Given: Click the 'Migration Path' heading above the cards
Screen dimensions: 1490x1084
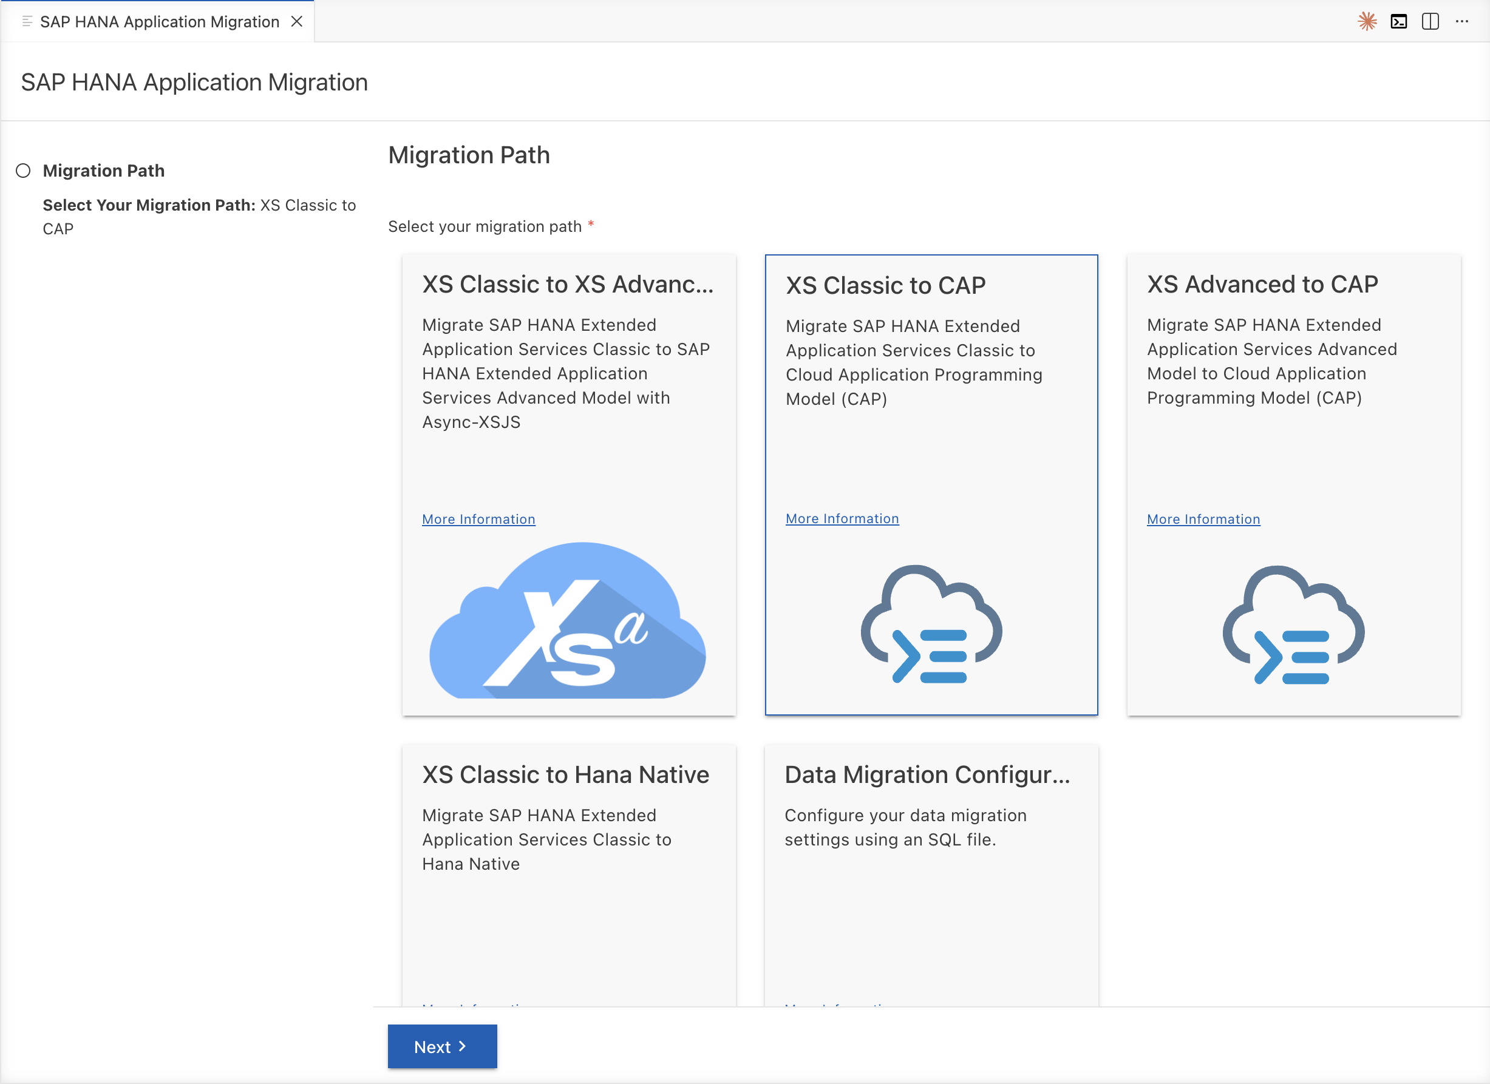Looking at the screenshot, I should [469, 155].
